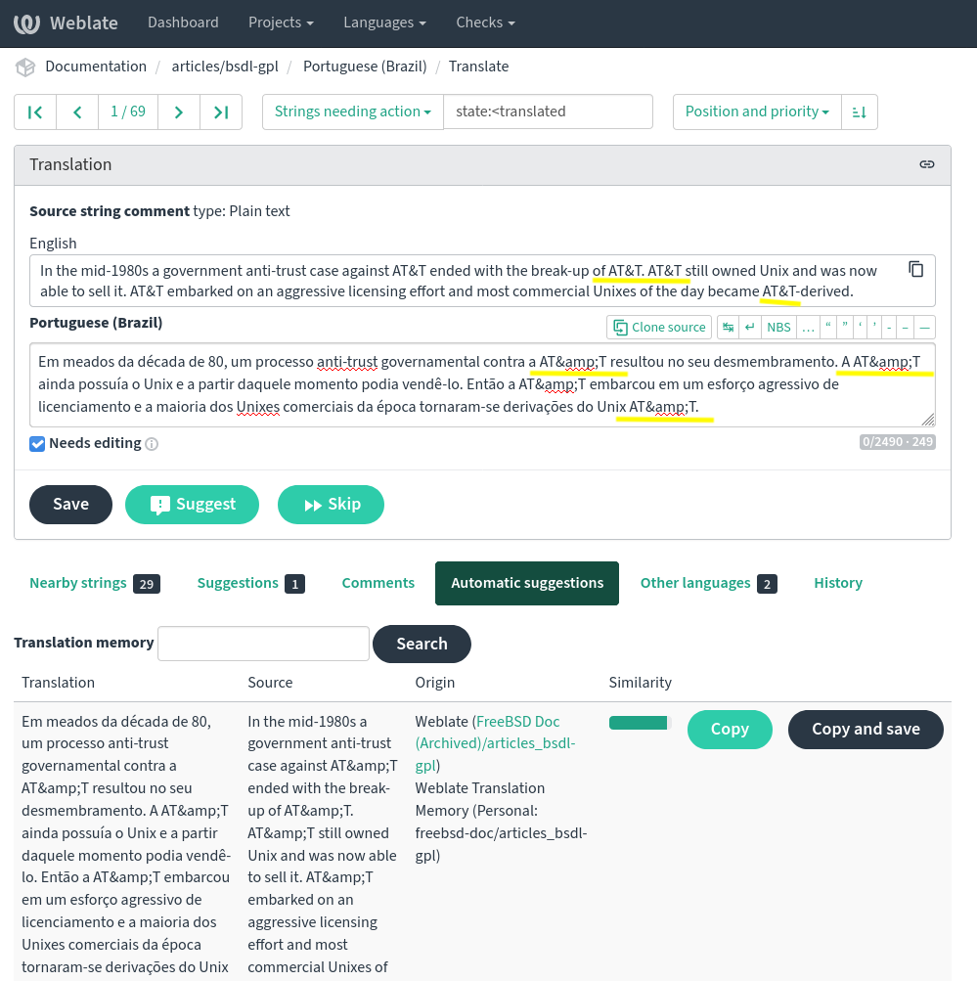Toggle the sort direction icon
The width and height of the screenshot is (977, 981).
coord(859,112)
